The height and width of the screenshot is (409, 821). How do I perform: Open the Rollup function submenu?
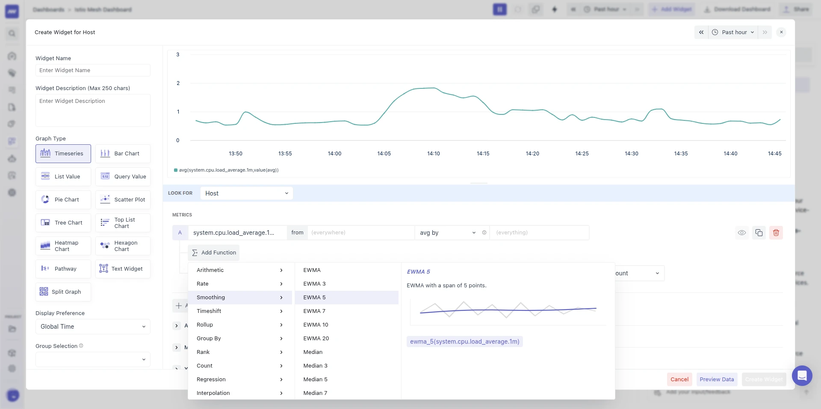click(240, 325)
